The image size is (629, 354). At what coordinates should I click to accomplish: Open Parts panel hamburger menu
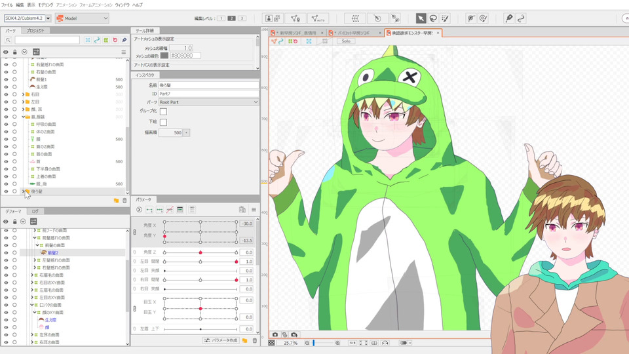pyautogui.click(x=124, y=52)
